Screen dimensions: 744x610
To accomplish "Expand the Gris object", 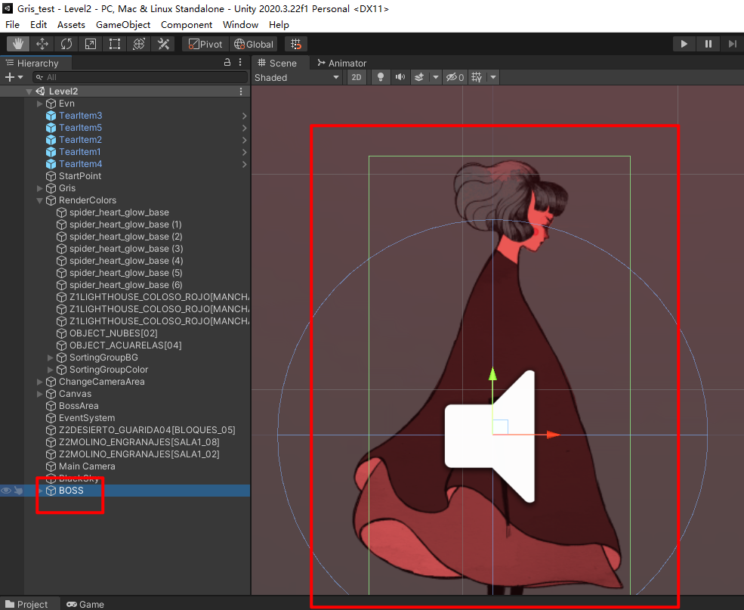I will pos(40,188).
